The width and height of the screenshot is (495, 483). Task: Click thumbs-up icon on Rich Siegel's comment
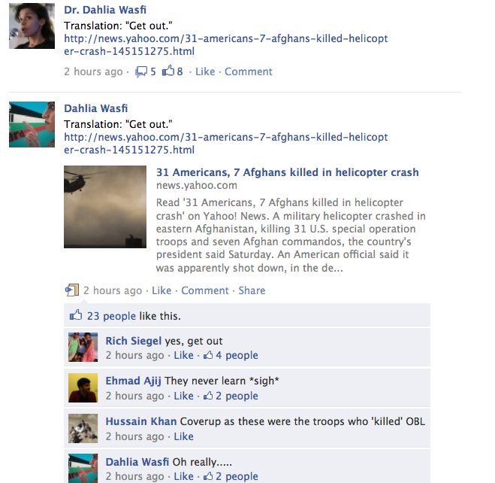point(208,355)
